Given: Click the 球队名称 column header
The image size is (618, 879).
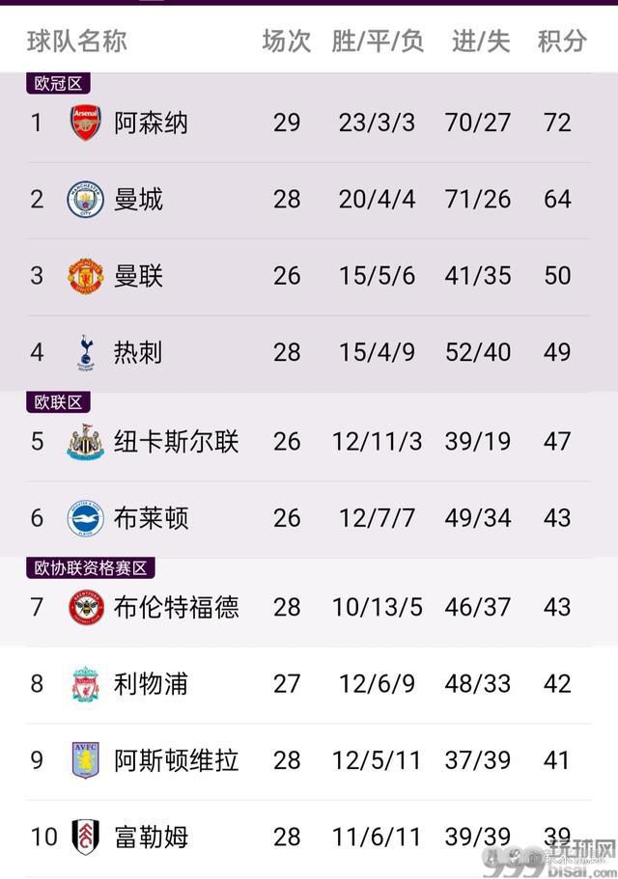Looking at the screenshot, I should coord(77,41).
